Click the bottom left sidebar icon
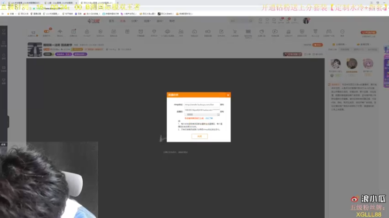389x218 pixels. pos(3,81)
